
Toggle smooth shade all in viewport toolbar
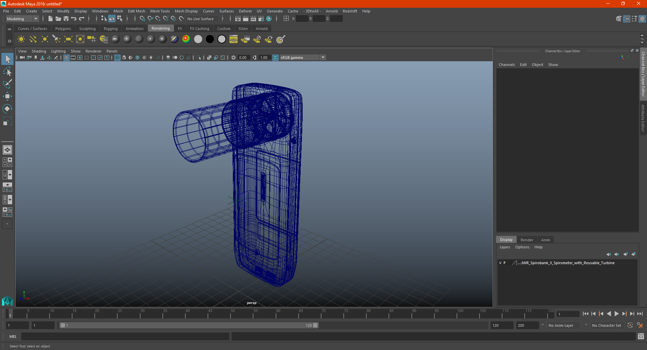point(124,58)
